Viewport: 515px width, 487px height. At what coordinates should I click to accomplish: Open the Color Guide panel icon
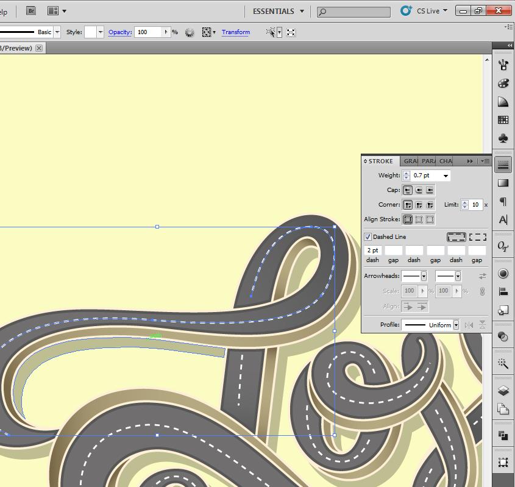(503, 102)
